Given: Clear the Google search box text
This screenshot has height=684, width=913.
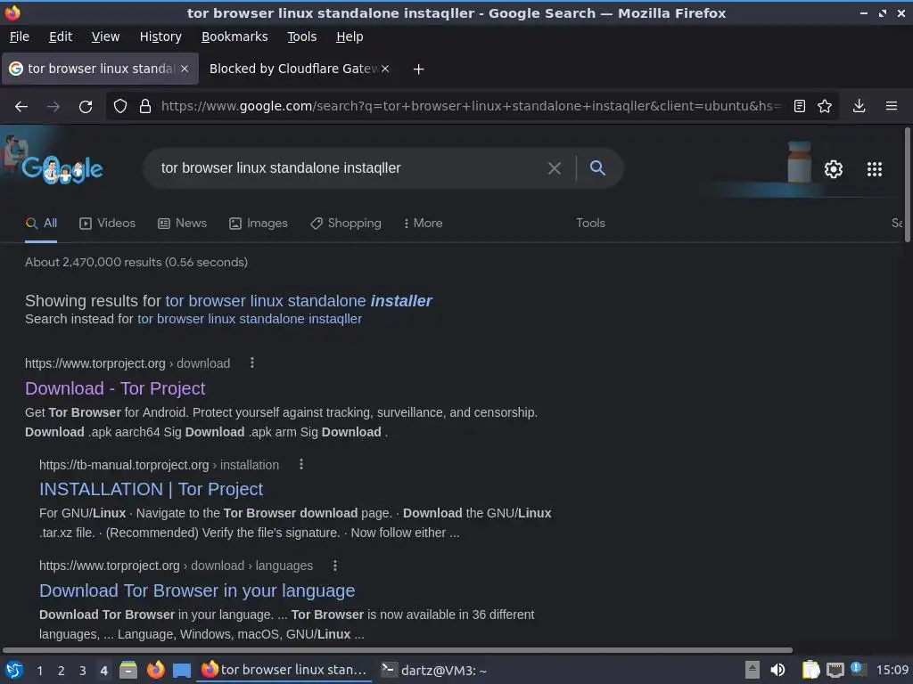Looking at the screenshot, I should point(555,168).
